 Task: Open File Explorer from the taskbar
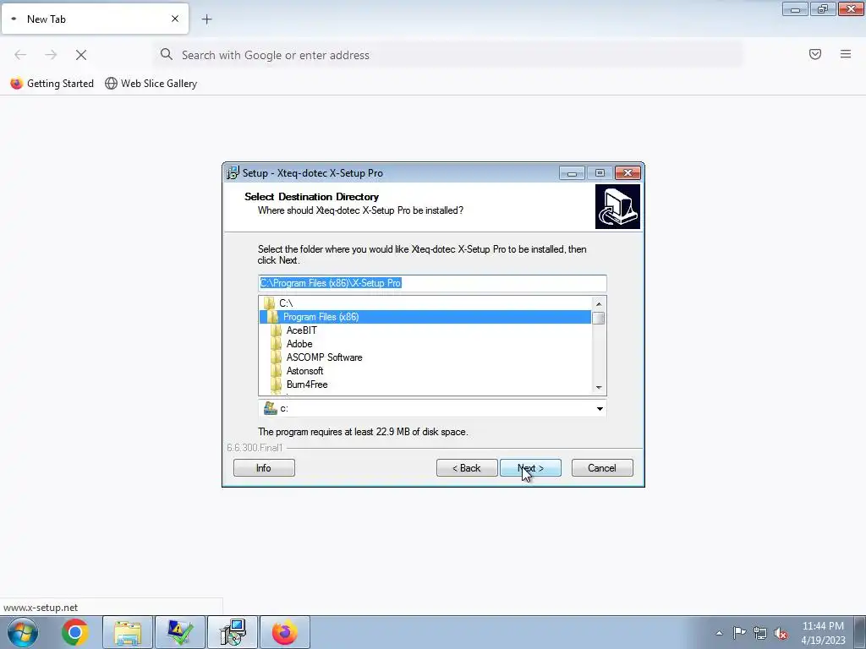128,632
